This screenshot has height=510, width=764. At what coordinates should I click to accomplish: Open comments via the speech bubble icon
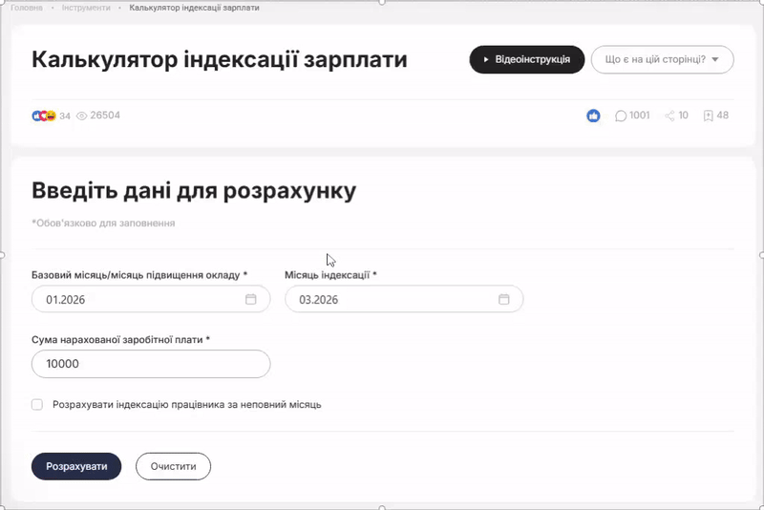point(621,116)
